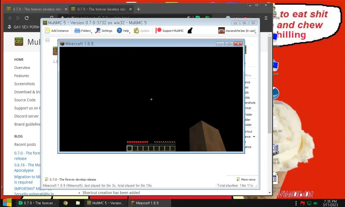Image resolution: width=345 pixels, height=207 pixels.
Task: Open the macandche3se account dropdown
Action: (237, 31)
